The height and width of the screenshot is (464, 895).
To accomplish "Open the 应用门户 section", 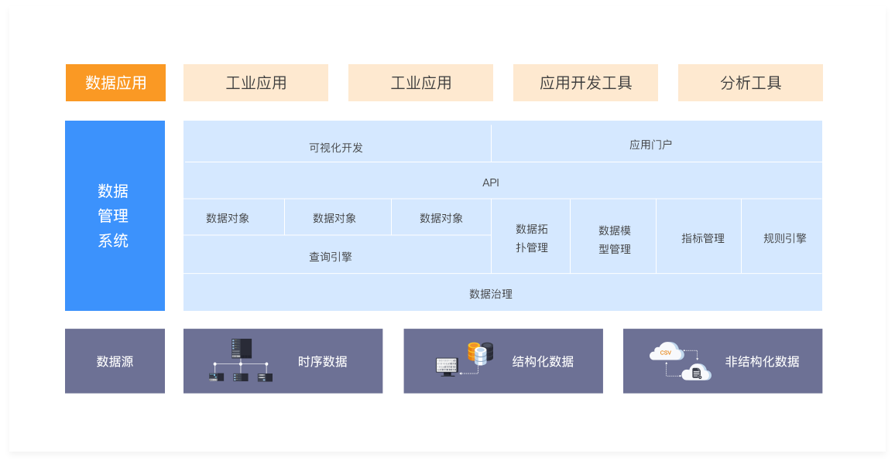I will click(x=650, y=145).
